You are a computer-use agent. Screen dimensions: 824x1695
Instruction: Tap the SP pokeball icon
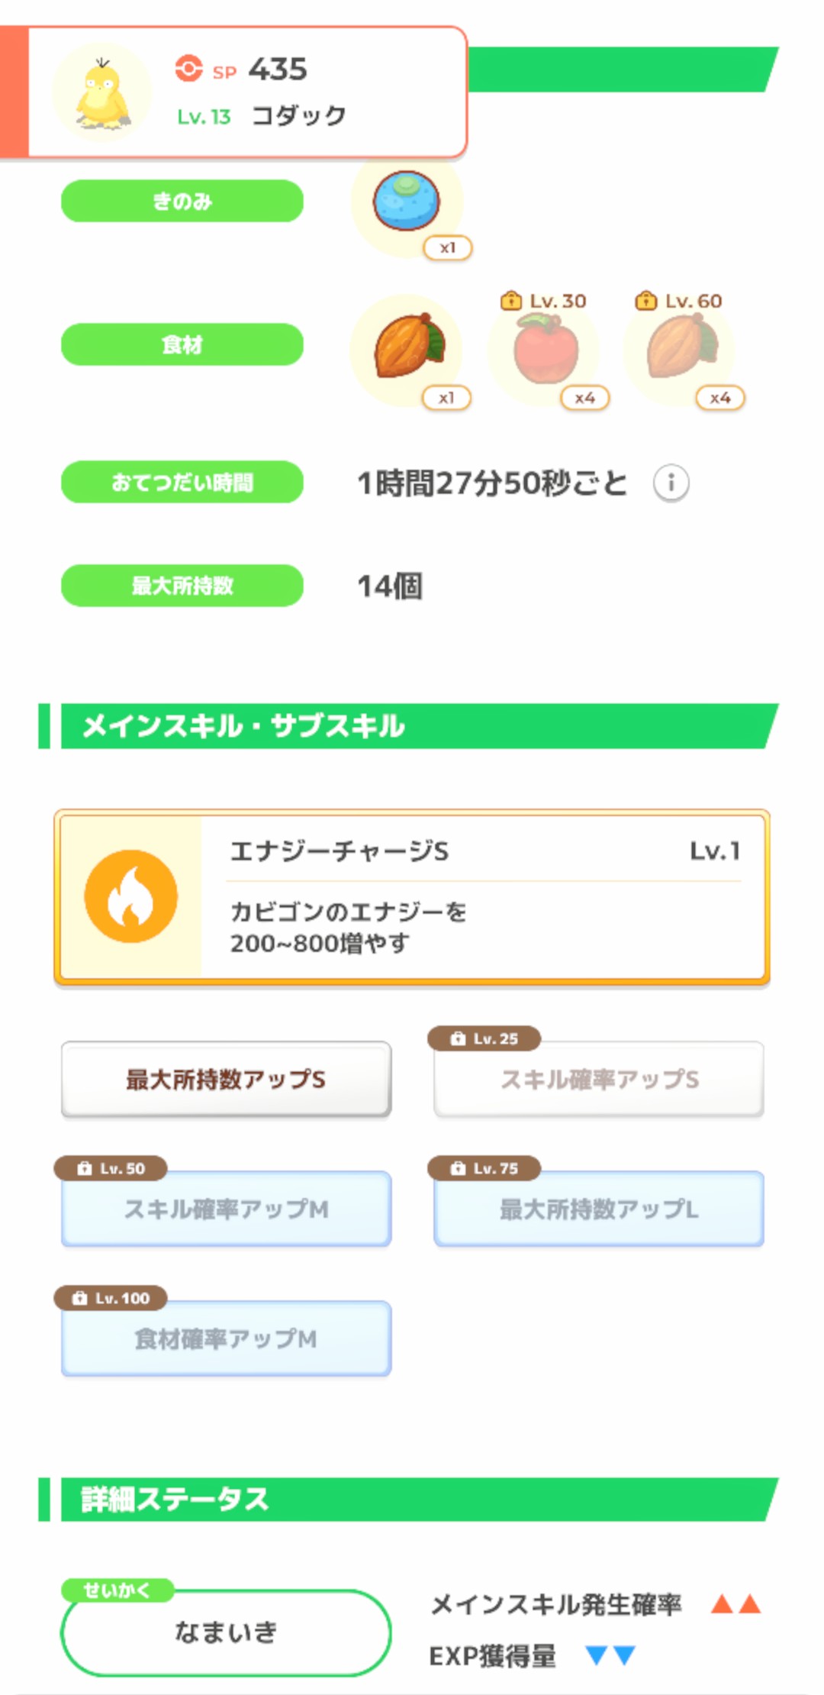[188, 69]
